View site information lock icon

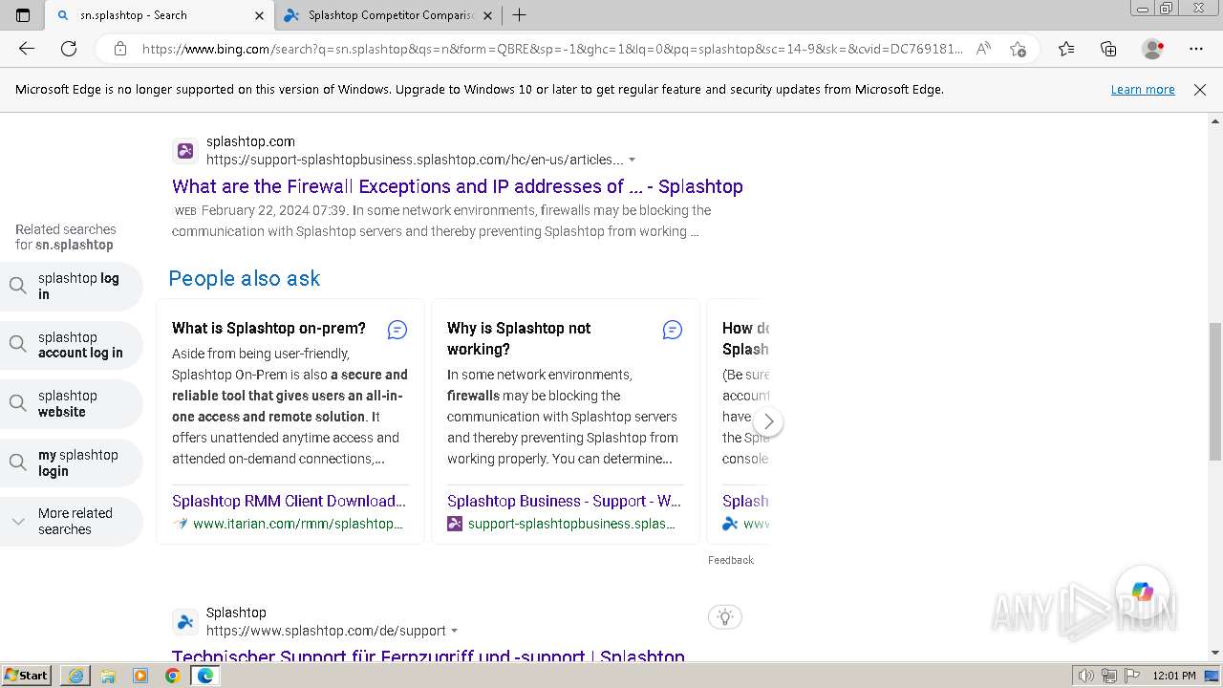click(x=120, y=49)
